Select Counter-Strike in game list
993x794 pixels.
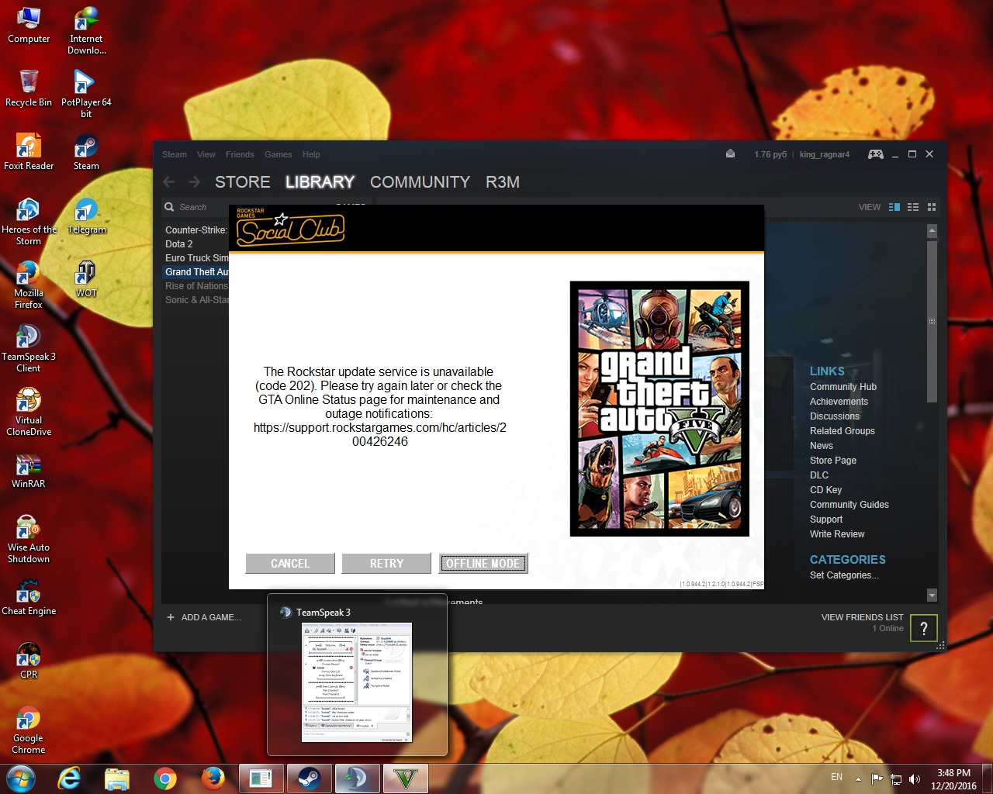click(195, 230)
